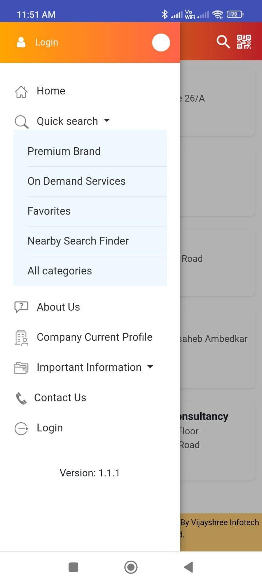This screenshot has height=583, width=262.
Task: Tap the Login text in orange header
Action: pos(47,42)
